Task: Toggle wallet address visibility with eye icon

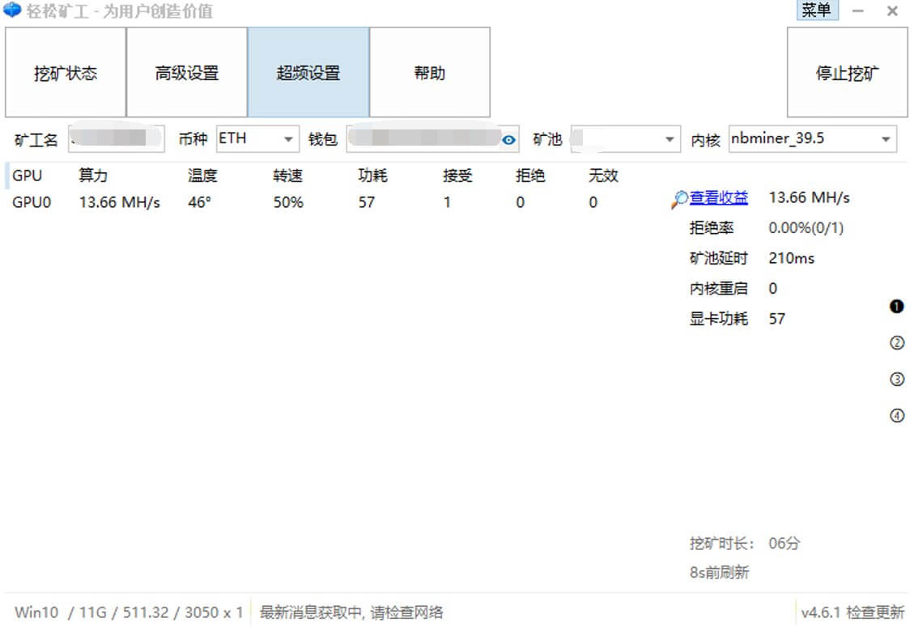Action: click(508, 139)
